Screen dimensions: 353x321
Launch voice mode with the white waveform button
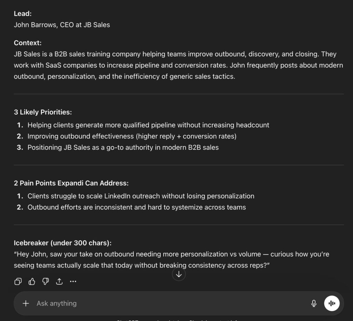[x=332, y=303]
